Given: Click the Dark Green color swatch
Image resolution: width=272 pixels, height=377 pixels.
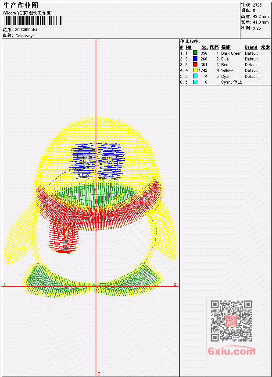Looking at the screenshot, I should (x=195, y=53).
